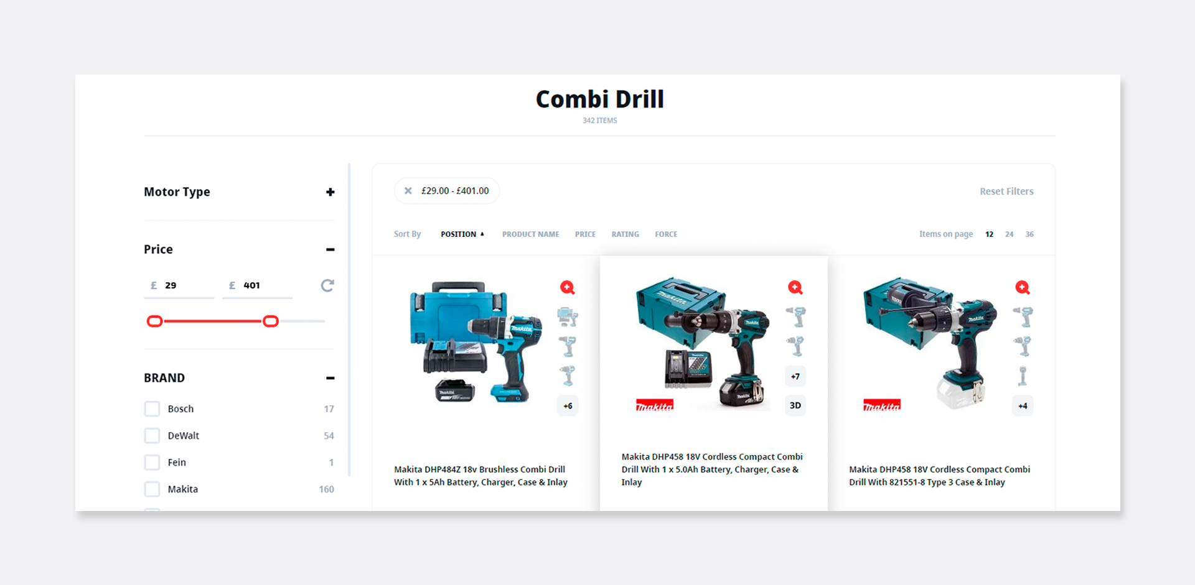Show 24 items on page

(x=1009, y=234)
